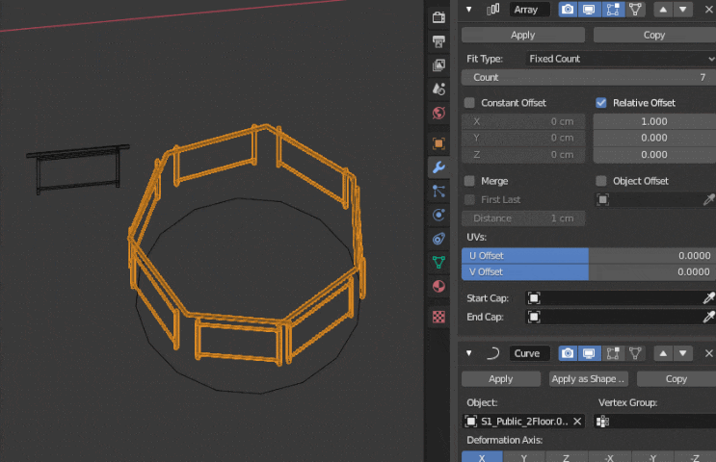
Task: Click the Array modifier name field
Action: (x=530, y=10)
